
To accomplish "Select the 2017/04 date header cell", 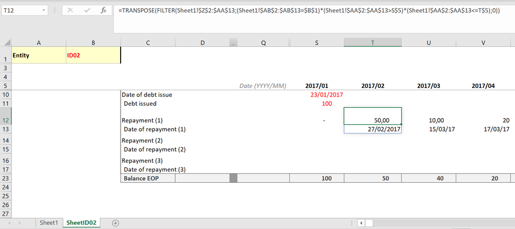I will [483, 86].
